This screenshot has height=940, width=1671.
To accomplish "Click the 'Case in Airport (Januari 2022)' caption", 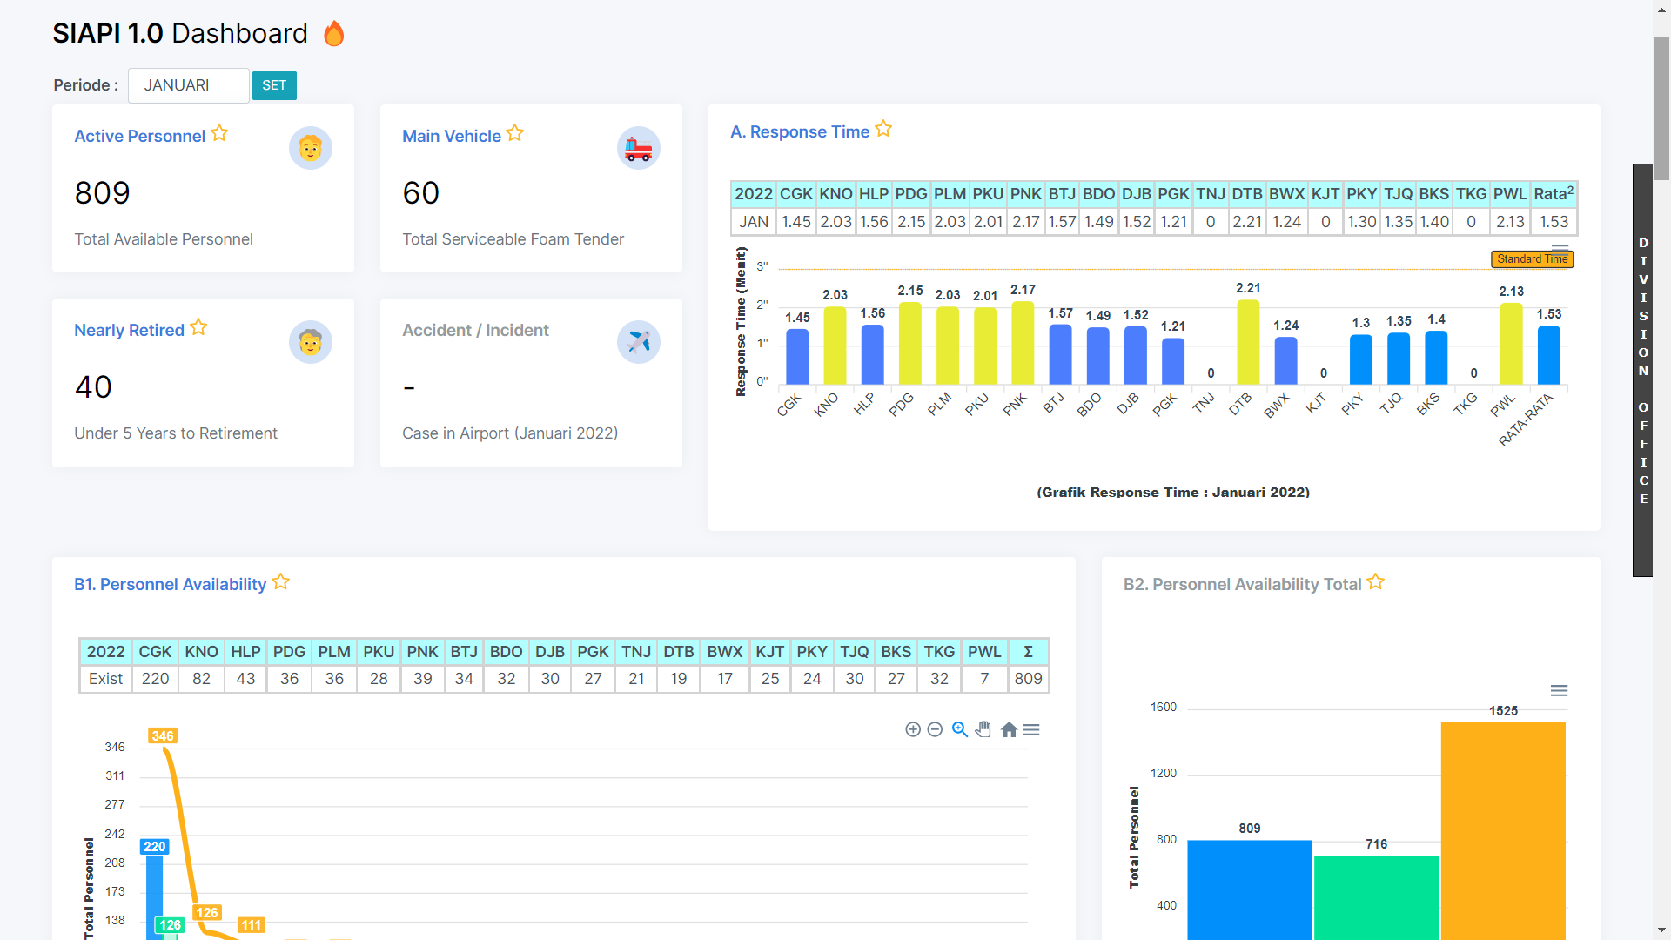I will pos(510,433).
